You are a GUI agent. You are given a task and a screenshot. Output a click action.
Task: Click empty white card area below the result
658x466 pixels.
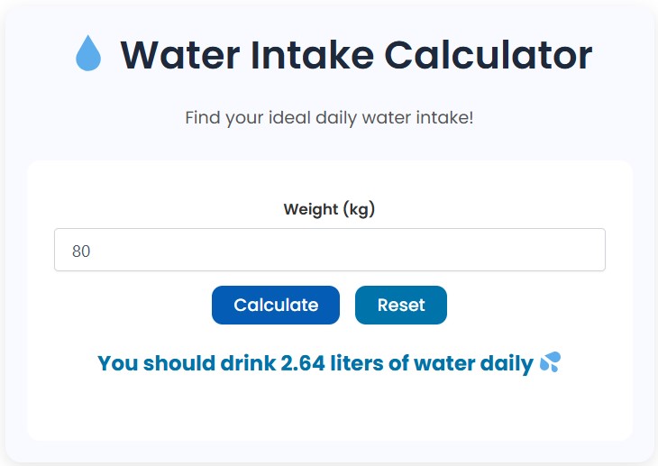pos(329,410)
